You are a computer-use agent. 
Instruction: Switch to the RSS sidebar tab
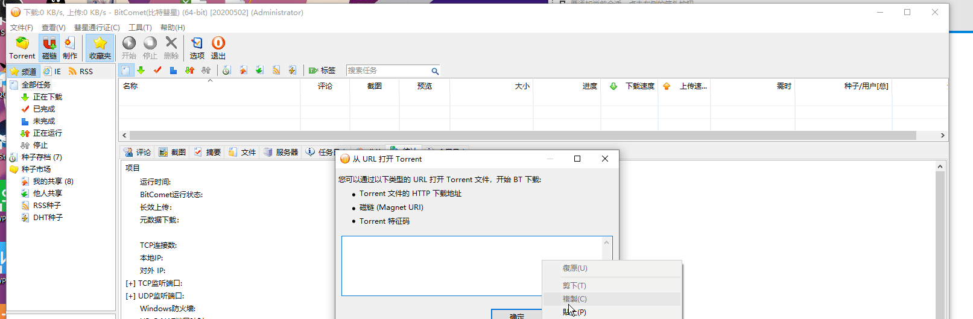coord(81,71)
